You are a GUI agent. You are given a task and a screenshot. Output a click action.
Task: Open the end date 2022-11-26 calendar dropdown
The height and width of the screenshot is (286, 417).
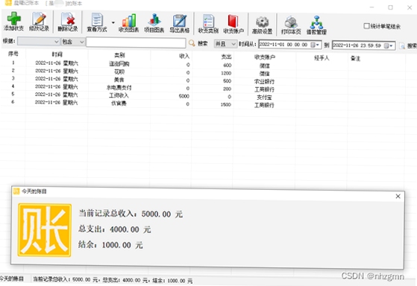389,45
